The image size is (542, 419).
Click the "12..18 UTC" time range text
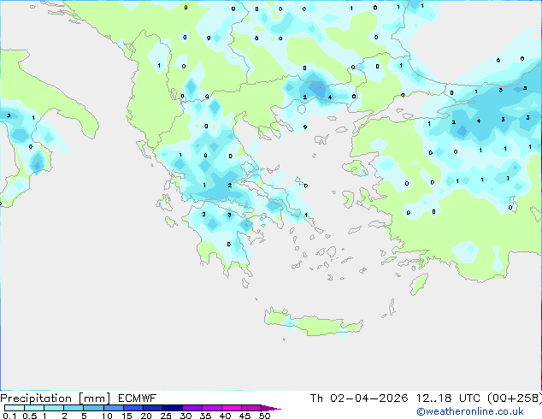(x=448, y=398)
